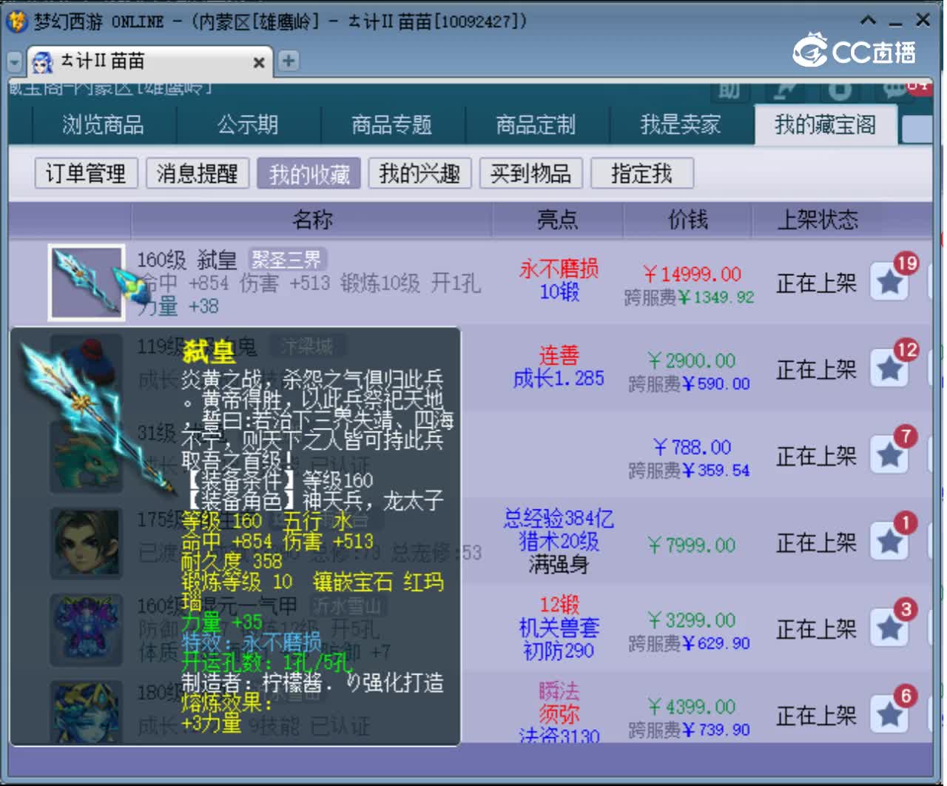Screen dimensions: 947x786
Task: Click the character portrait in ¥7999.00 row
Action: click(x=85, y=543)
